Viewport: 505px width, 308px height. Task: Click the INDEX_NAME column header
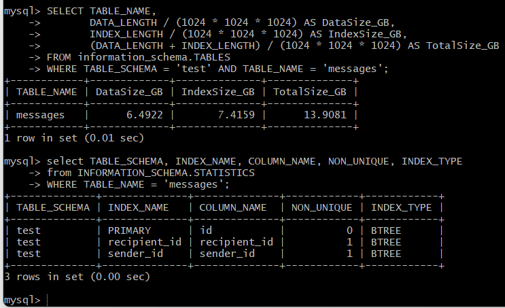139,207
